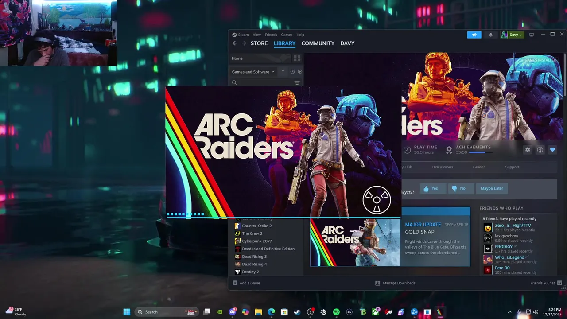Image resolution: width=567 pixels, height=319 pixels.
Task: Switch to the LIBRARY tab
Action: coord(284,43)
